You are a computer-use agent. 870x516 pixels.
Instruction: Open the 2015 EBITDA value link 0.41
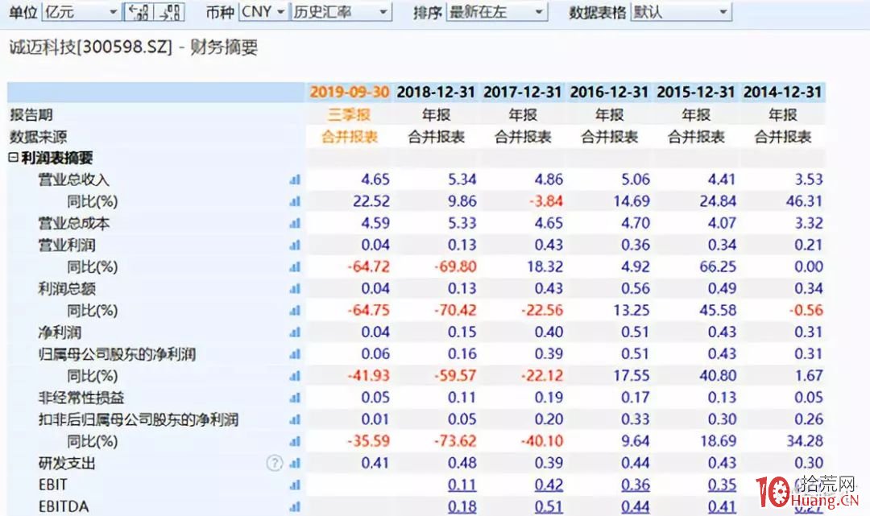[722, 506]
